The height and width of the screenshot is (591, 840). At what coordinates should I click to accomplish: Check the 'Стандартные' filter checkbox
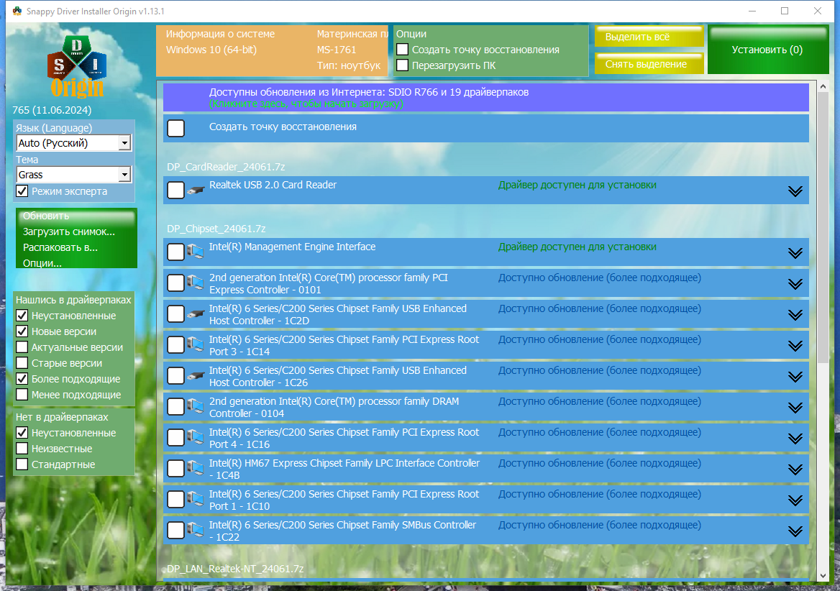(x=22, y=464)
